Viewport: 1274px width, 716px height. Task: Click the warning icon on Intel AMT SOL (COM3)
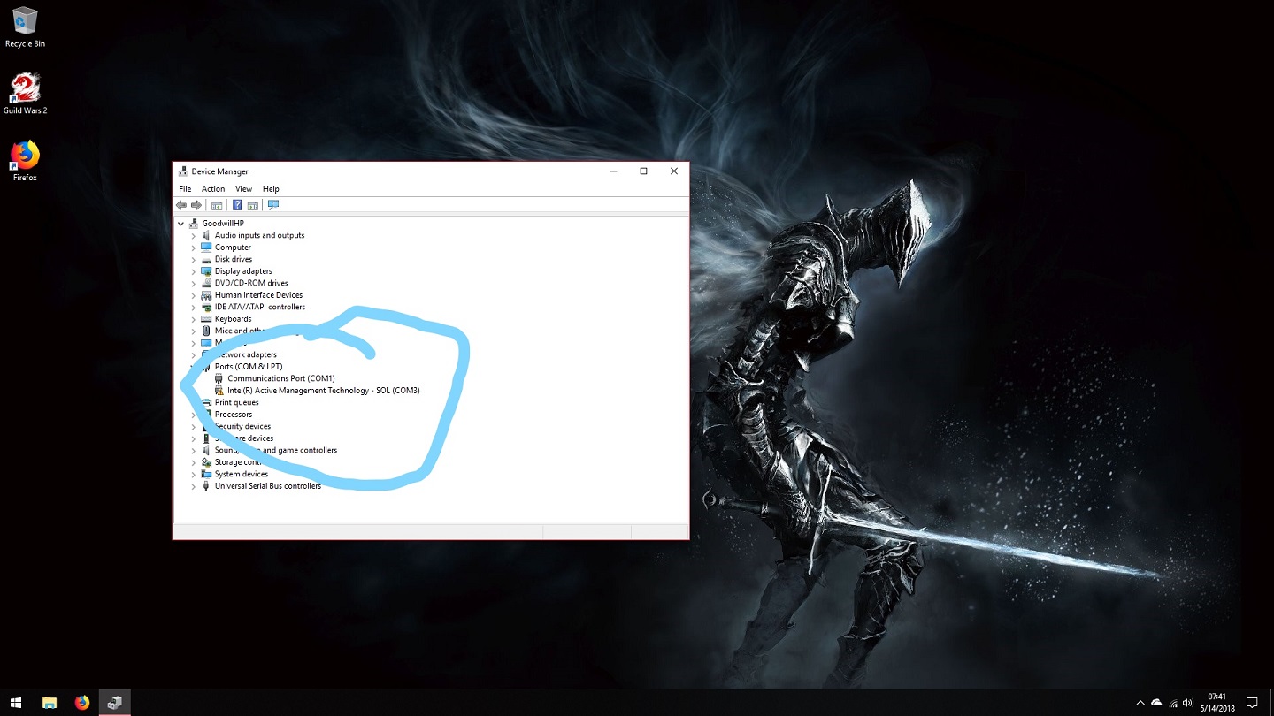[x=219, y=391]
